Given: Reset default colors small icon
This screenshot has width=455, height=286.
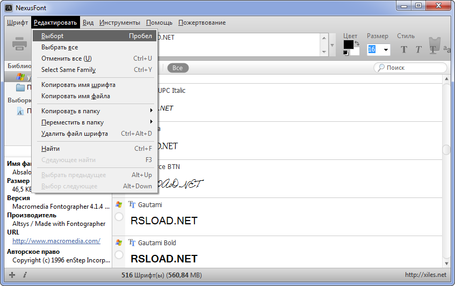Looking at the screenshot, I should (345, 53).
